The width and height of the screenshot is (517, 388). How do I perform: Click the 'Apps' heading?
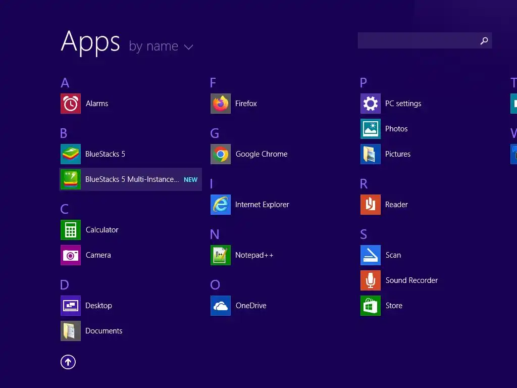coord(90,42)
